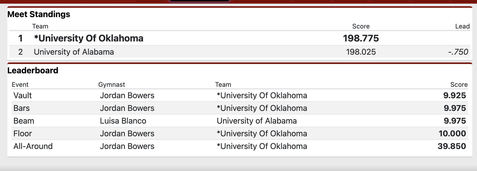Select the All-Around event row

point(240,146)
